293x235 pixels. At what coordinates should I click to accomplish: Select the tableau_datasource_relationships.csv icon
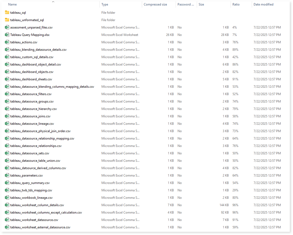pyautogui.click(x=7, y=146)
